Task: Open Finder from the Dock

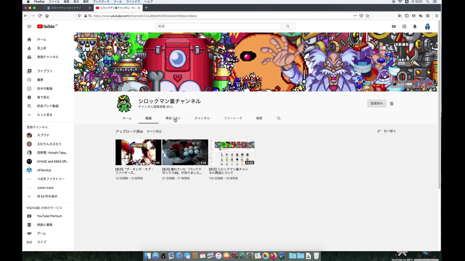Action: [147, 256]
